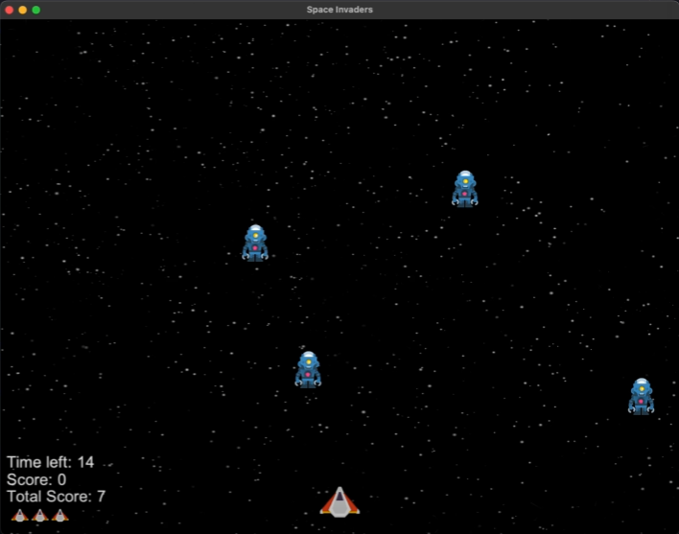Click the alien robot at the right edge
This screenshot has height=534, width=679.
point(641,396)
